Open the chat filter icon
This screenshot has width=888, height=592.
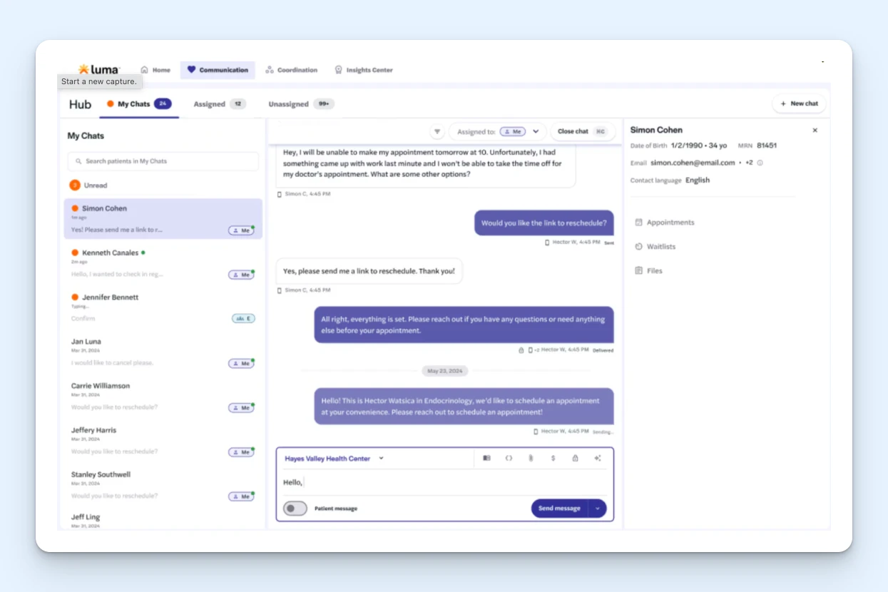[x=437, y=131]
